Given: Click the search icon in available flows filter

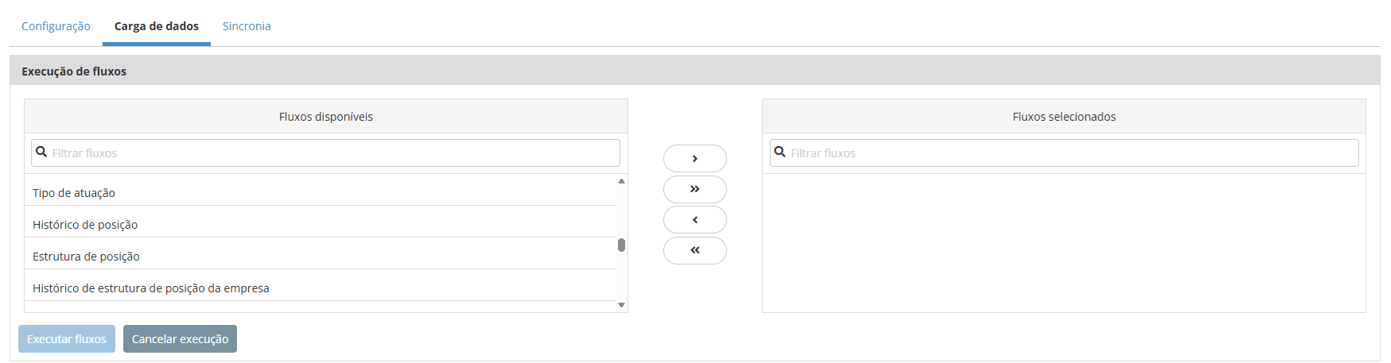Looking at the screenshot, I should point(41,152).
